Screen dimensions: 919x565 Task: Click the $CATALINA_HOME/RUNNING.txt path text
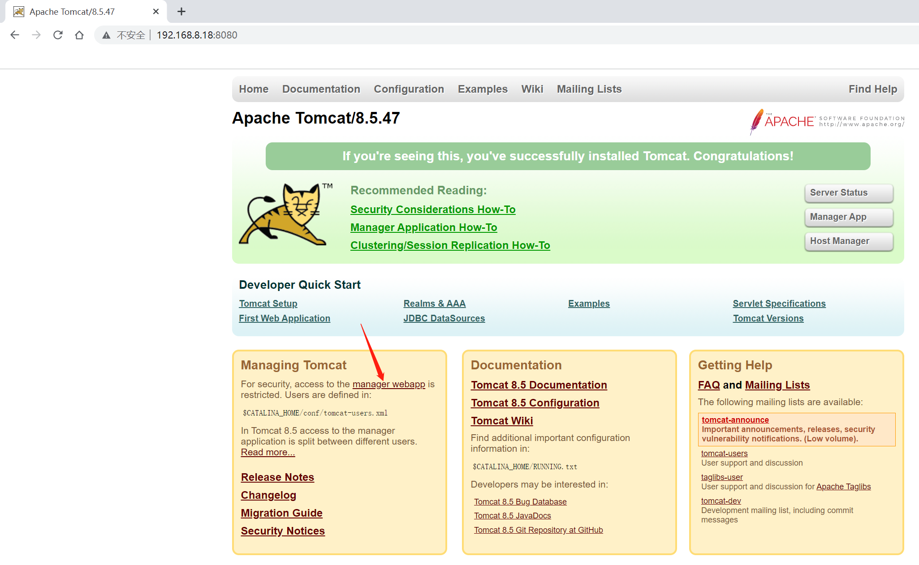[x=525, y=467]
